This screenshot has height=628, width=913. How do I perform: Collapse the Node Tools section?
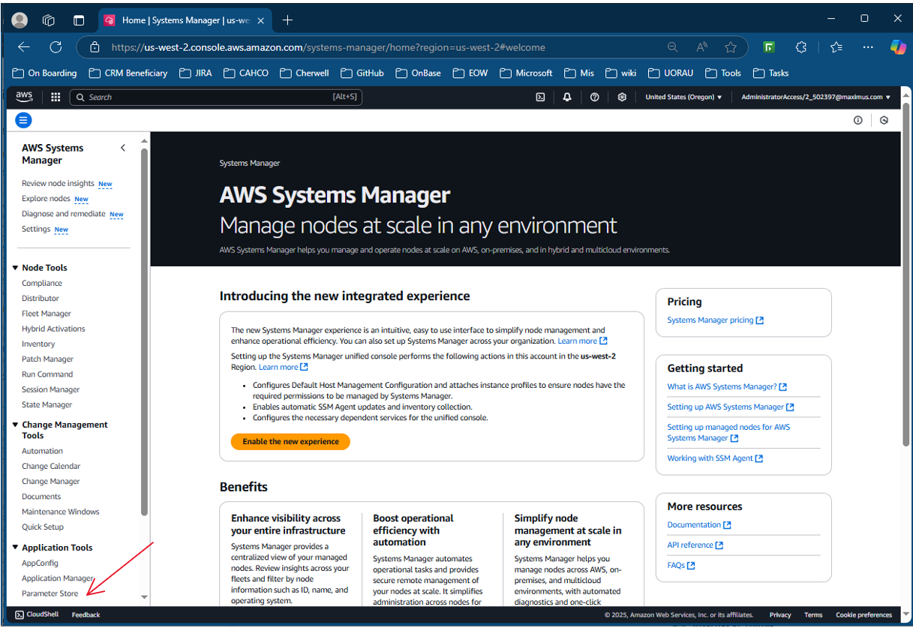tap(15, 268)
